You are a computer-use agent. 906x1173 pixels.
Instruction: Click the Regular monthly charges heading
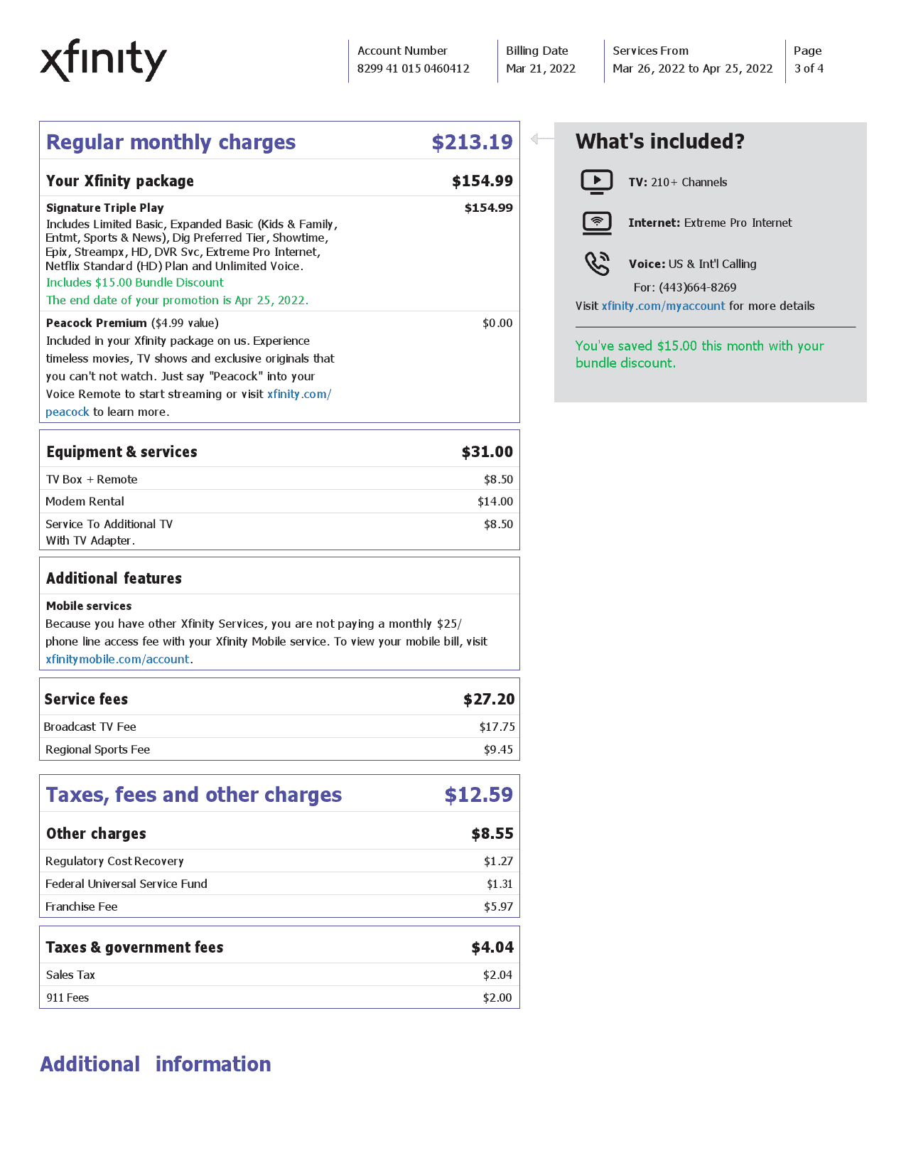[x=171, y=142]
